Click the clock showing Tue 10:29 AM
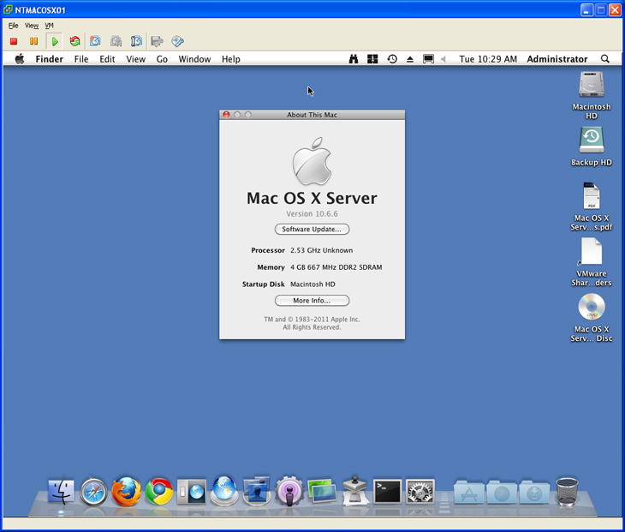Screen dimensions: 625x532 tap(488, 59)
